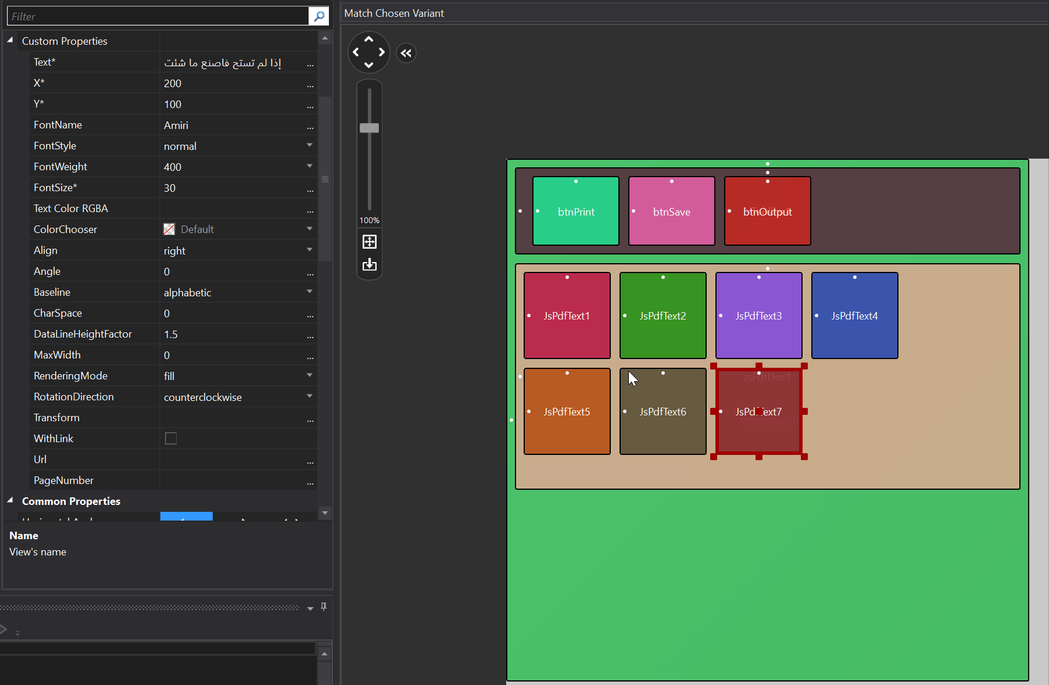
Task: Click the download/export icon below zoom
Action: click(370, 265)
